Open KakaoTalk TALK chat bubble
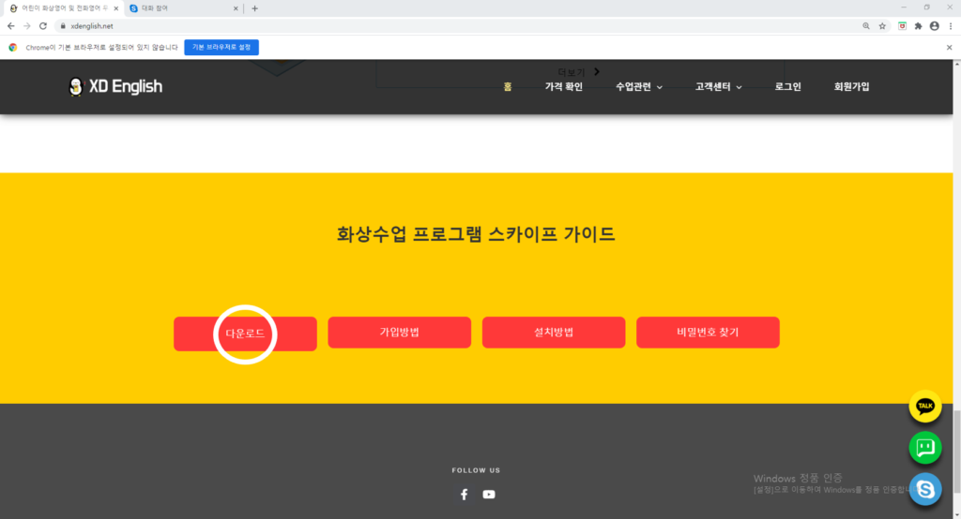 tap(924, 406)
